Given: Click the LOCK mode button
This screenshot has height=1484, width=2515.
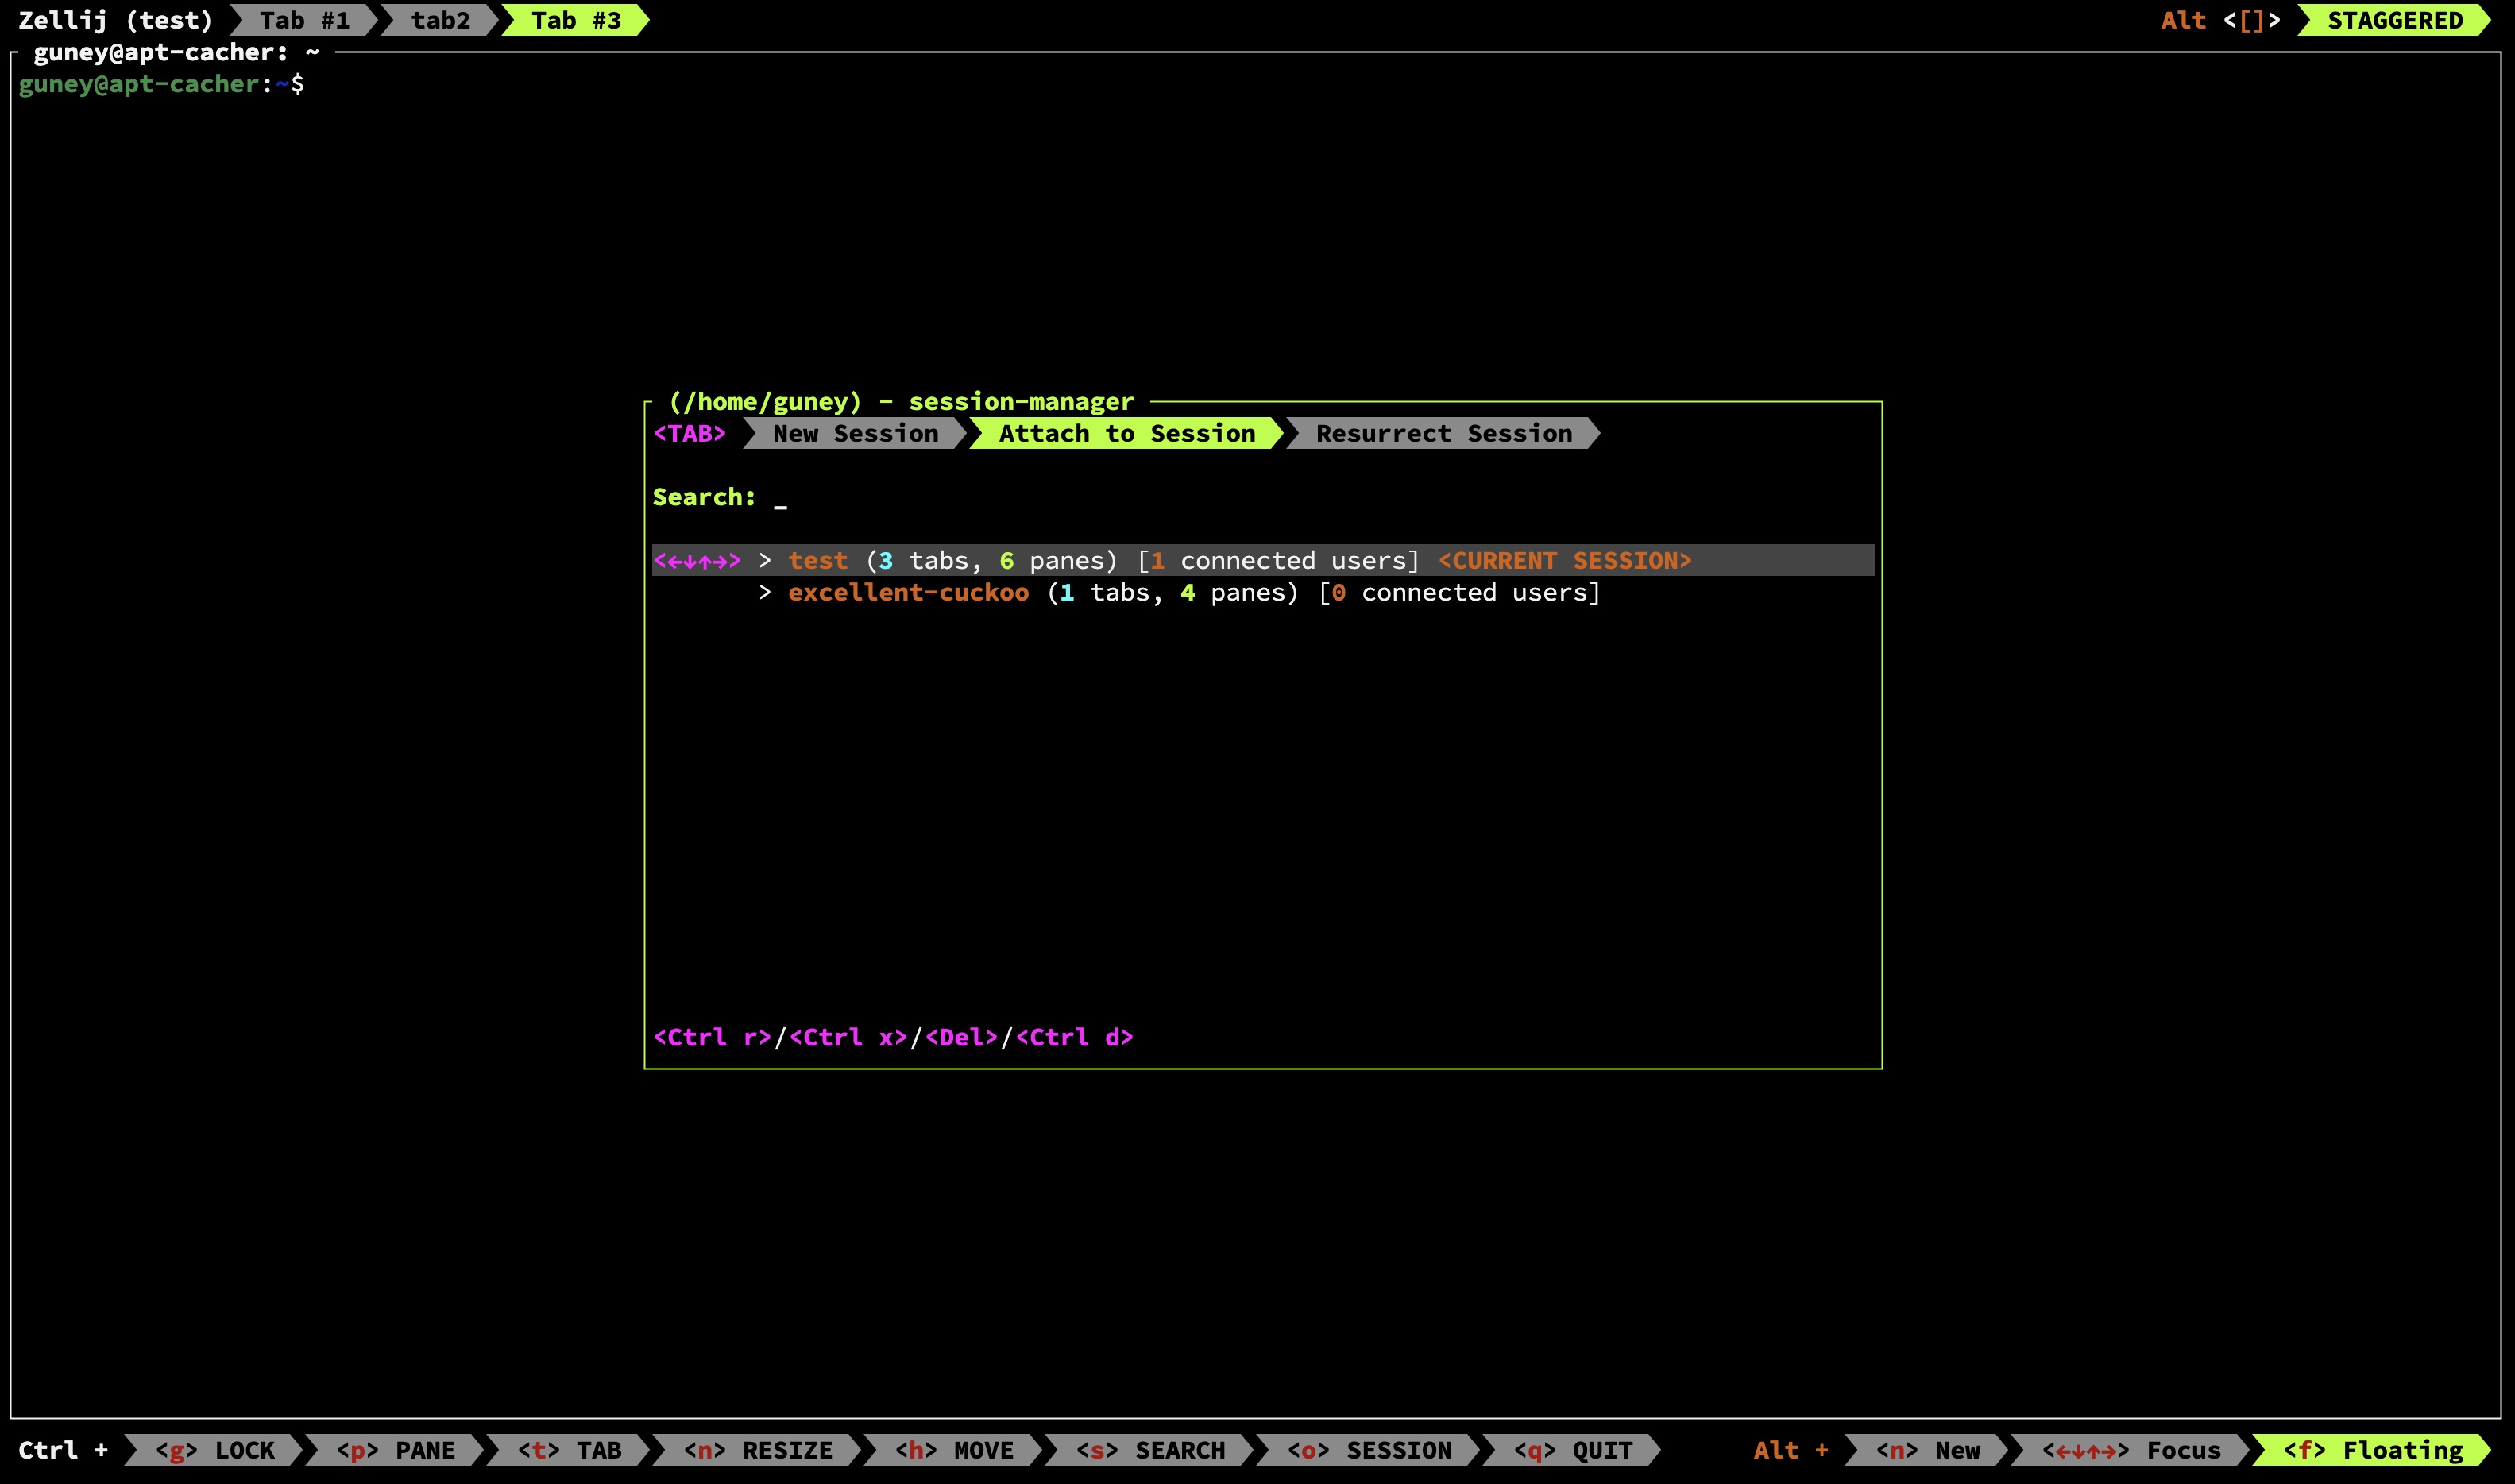Looking at the screenshot, I should click(x=215, y=1450).
